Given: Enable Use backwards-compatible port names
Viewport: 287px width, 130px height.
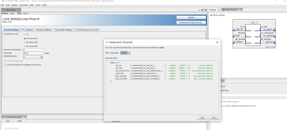Looking at the screenshot, I should click(x=5, y=65).
